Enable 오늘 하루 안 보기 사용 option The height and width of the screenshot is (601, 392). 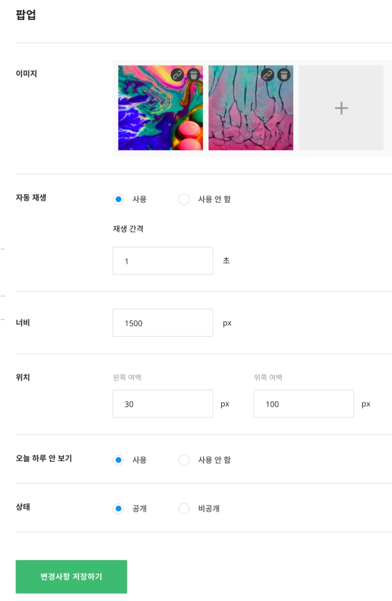119,460
